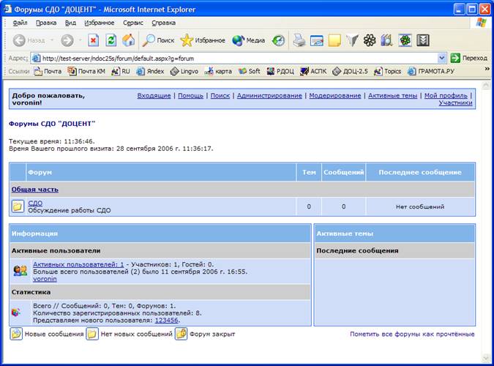Open the Media (Медиа) toolbar button

248,40
